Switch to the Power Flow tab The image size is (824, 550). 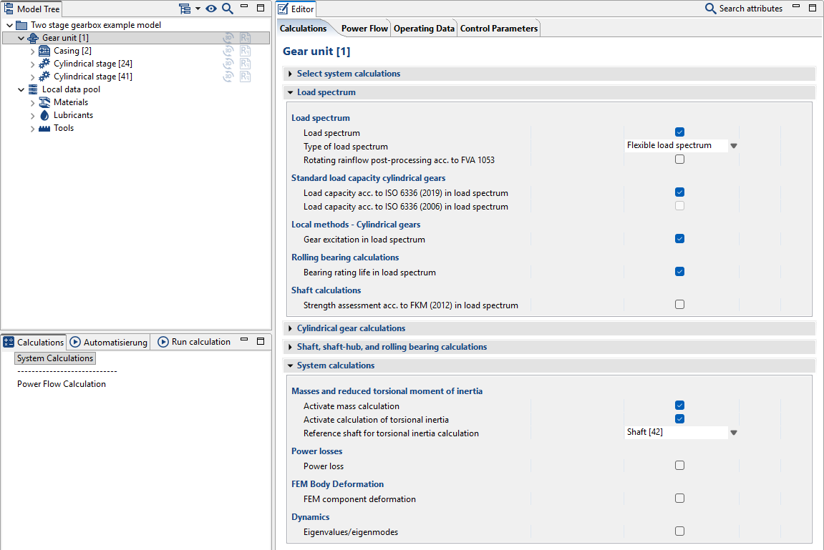coord(364,29)
